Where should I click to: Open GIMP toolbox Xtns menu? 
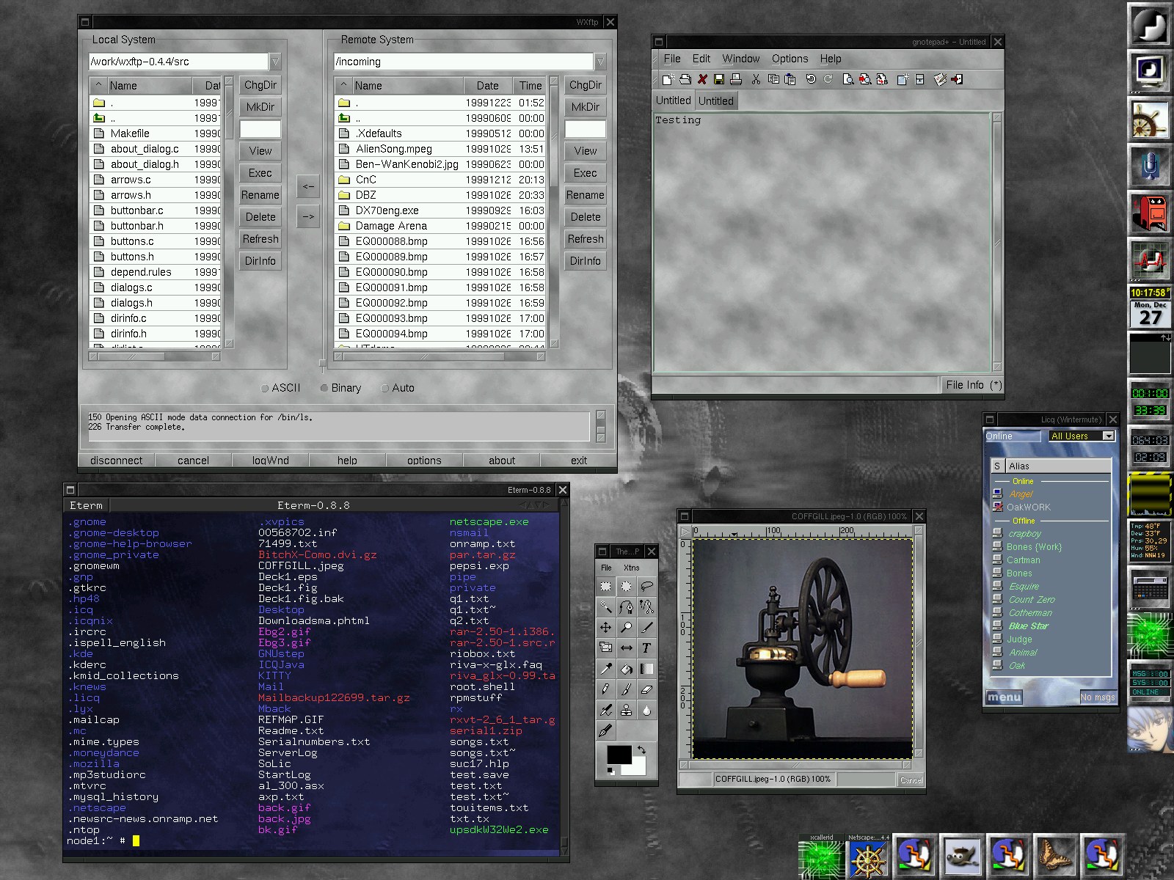631,568
